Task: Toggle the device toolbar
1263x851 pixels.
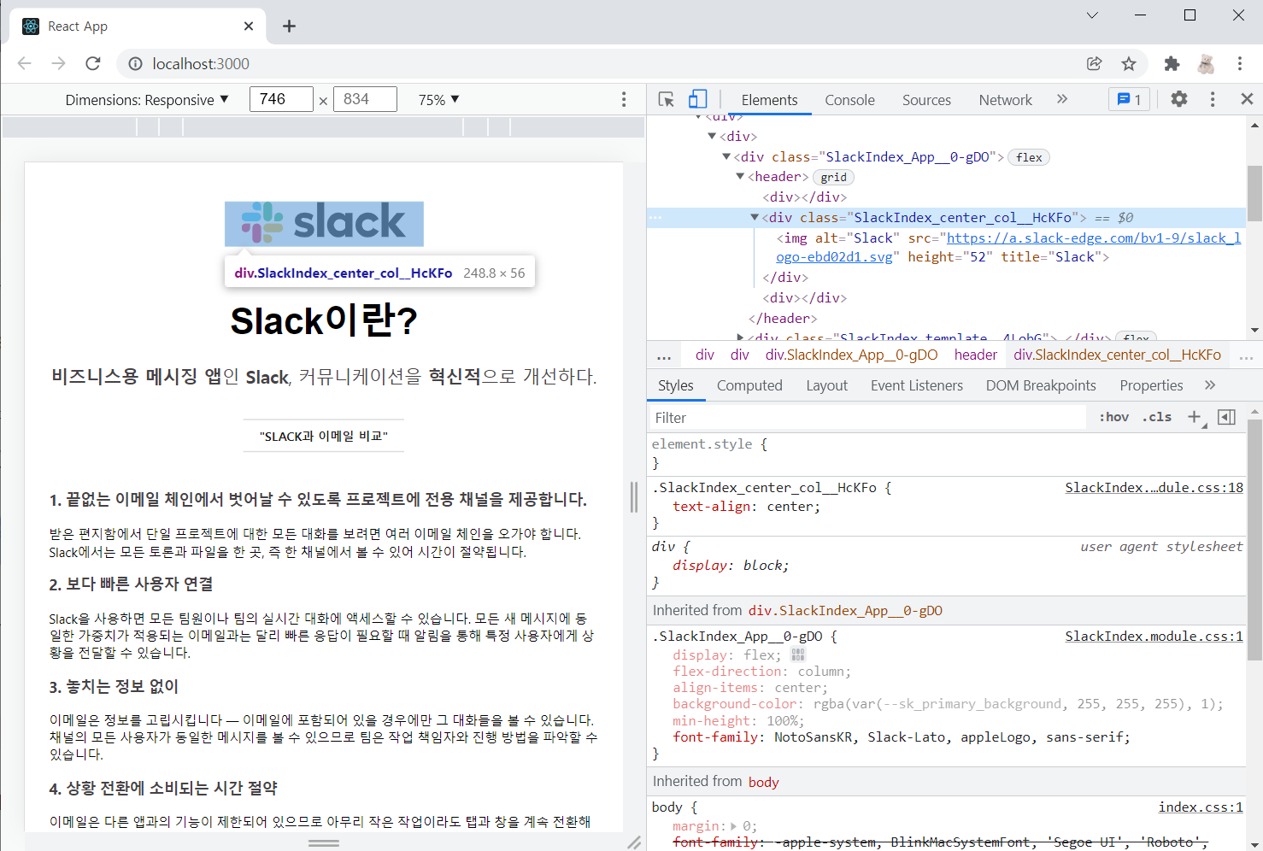Action: (698, 99)
